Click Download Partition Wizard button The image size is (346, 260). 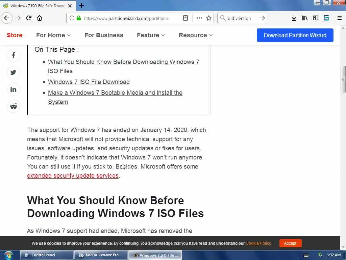295,35
